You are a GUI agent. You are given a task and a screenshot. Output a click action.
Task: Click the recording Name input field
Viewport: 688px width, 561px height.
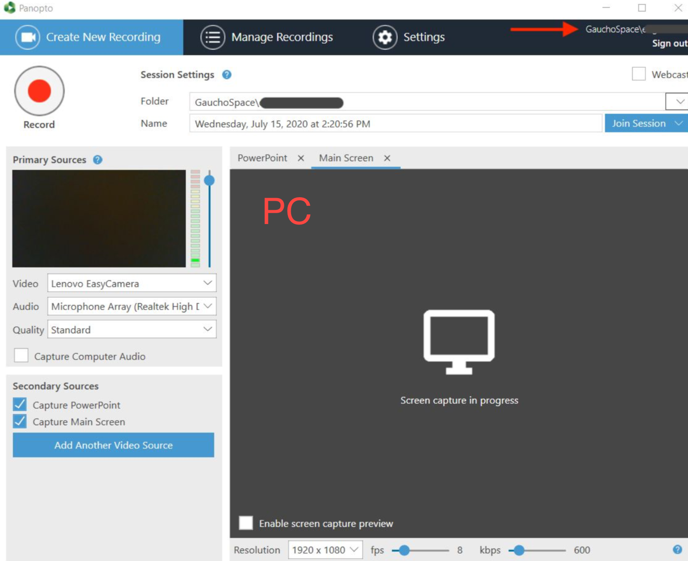point(395,123)
